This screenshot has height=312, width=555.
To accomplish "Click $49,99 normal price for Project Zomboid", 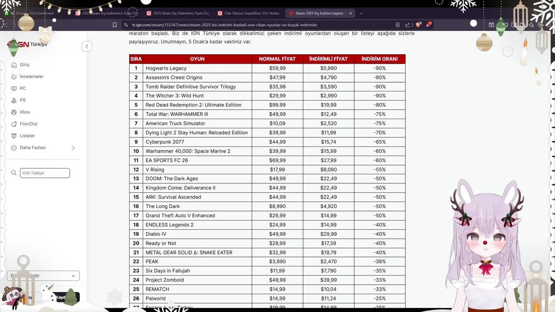I will pos(277,280).
